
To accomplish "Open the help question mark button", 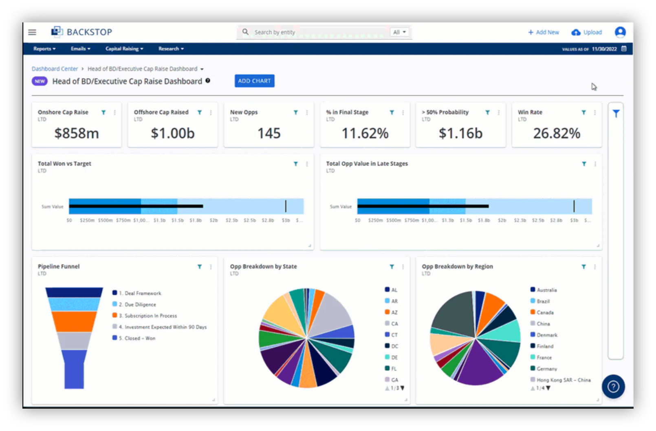I will [613, 386].
